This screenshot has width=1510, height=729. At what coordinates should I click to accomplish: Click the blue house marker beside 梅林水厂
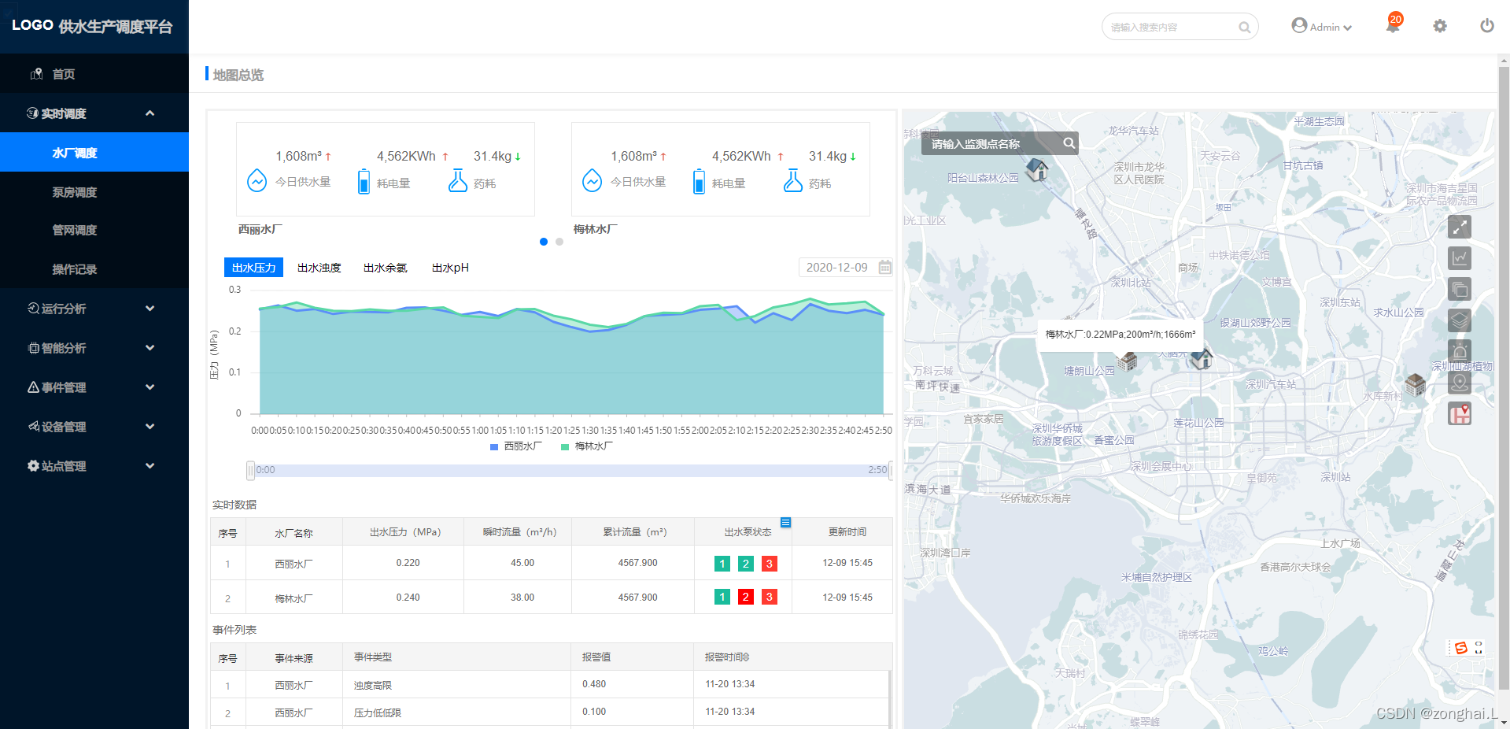tap(1202, 358)
